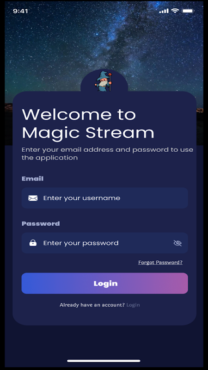Tap the Password field label
The width and height of the screenshot is (208, 370).
pos(41,223)
